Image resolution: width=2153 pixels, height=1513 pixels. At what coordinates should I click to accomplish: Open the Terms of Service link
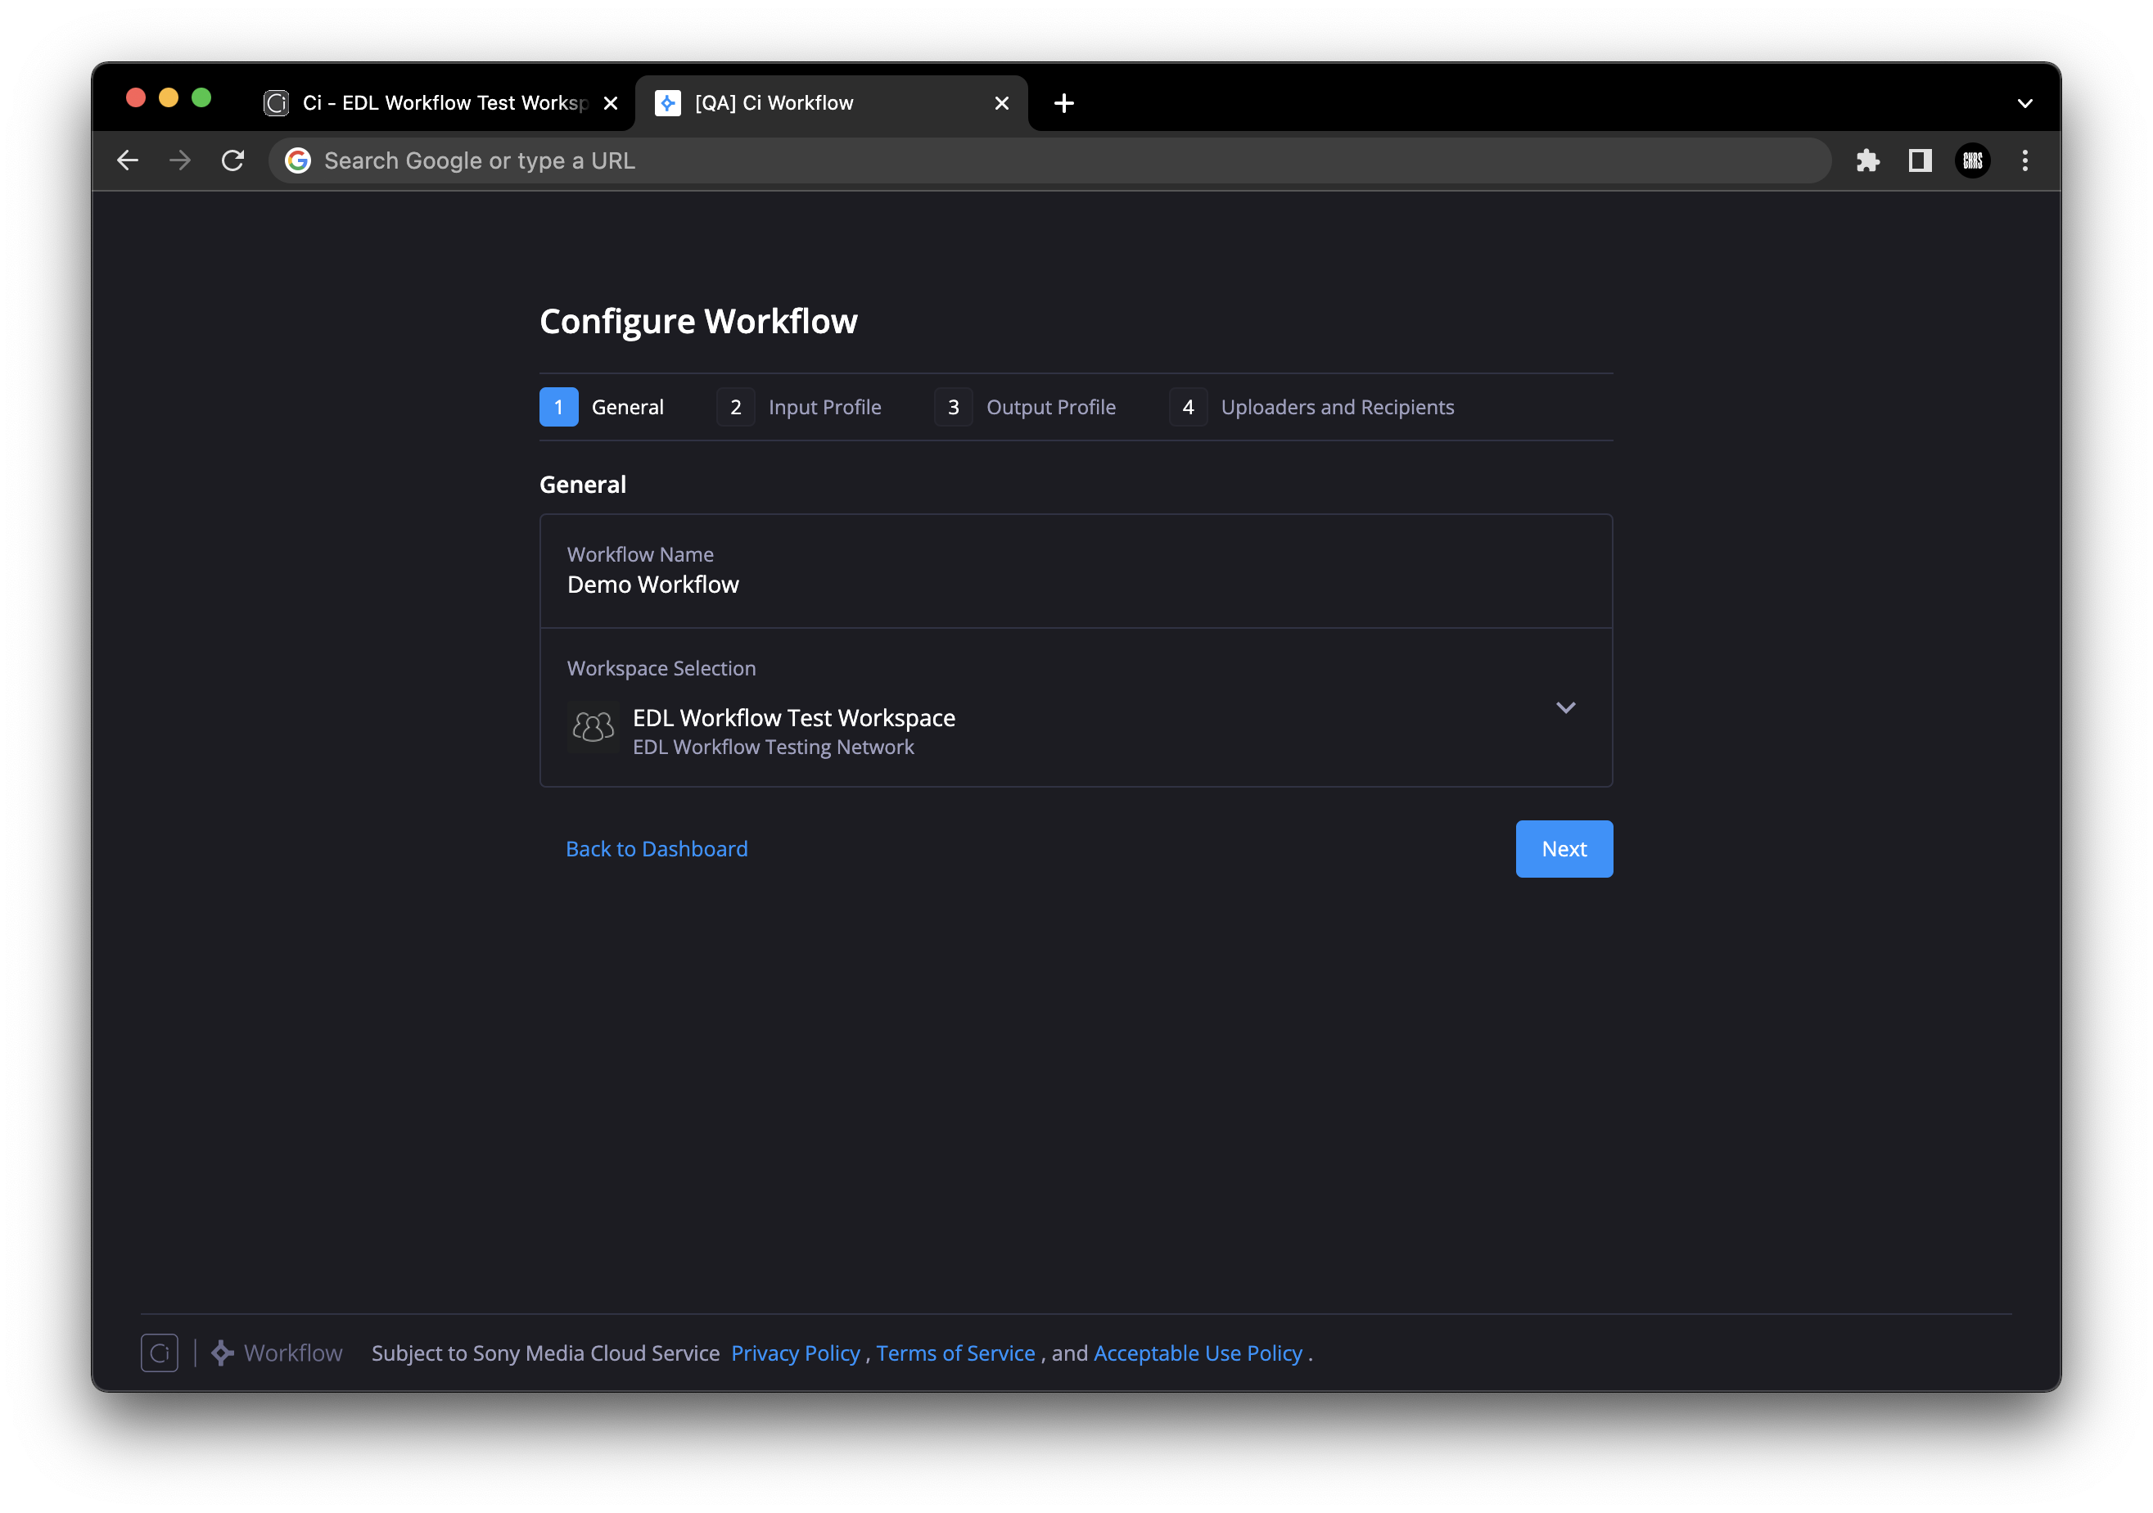955,1353
